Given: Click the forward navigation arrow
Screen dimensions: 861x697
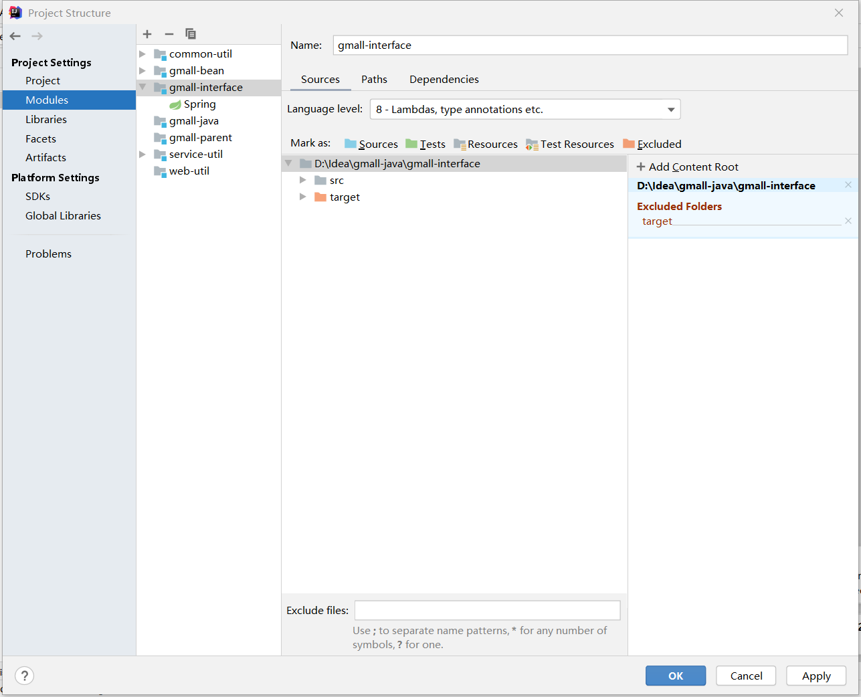Looking at the screenshot, I should (x=37, y=36).
